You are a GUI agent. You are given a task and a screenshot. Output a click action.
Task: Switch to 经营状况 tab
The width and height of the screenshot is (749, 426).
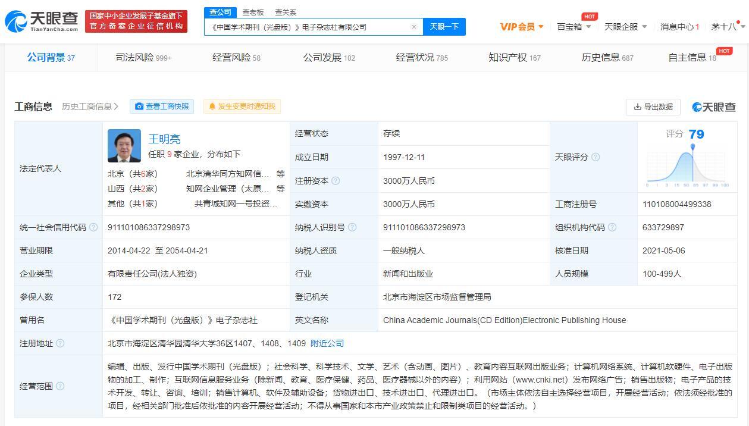[x=422, y=58]
